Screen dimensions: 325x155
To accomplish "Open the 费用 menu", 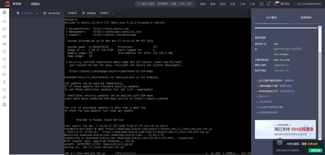I will tap(223, 4).
